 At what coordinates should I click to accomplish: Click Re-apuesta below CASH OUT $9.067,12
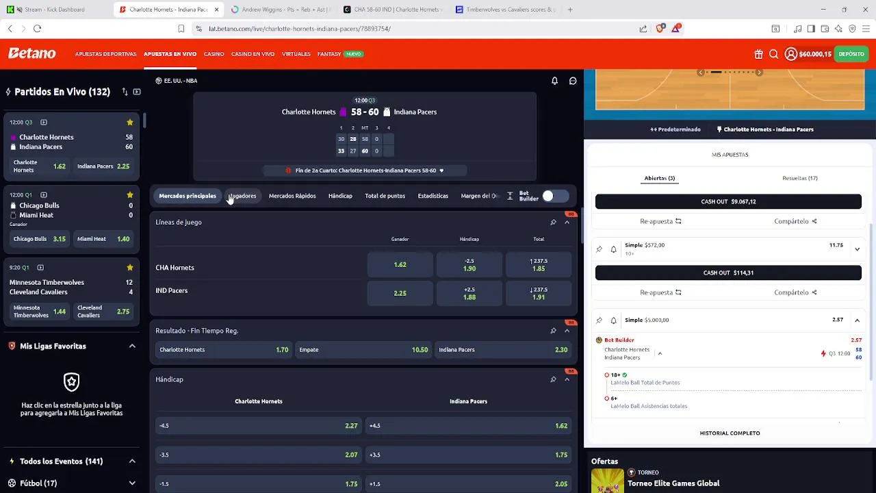[660, 221]
